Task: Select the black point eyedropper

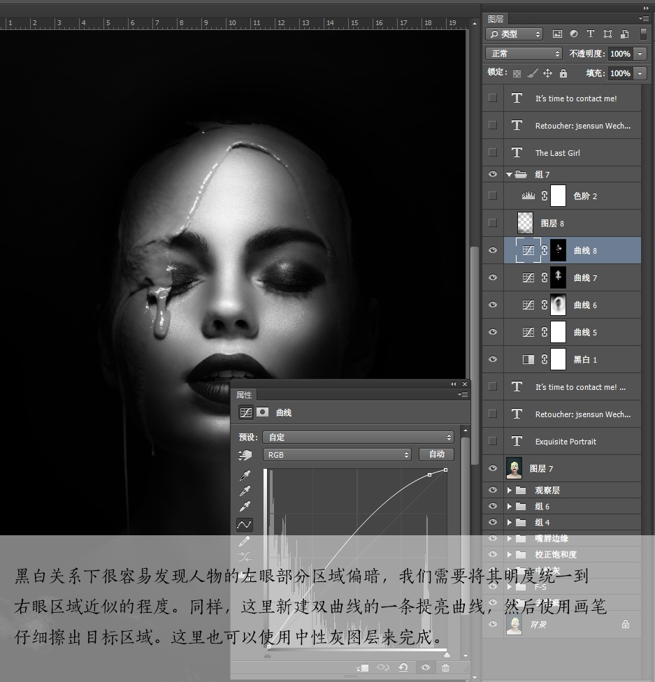Action: coord(245,475)
